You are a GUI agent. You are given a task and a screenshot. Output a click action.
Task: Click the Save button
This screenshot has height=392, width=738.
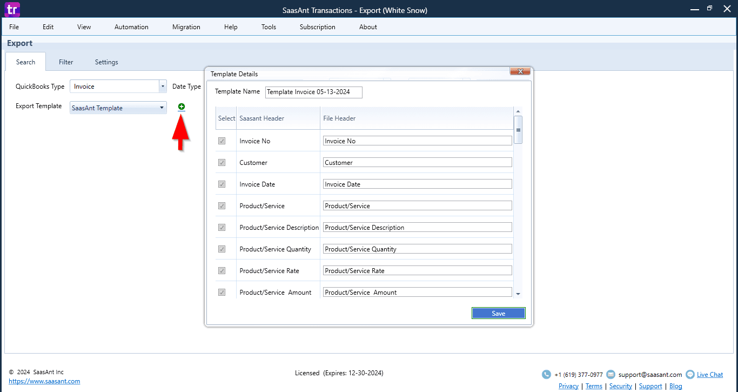click(498, 313)
